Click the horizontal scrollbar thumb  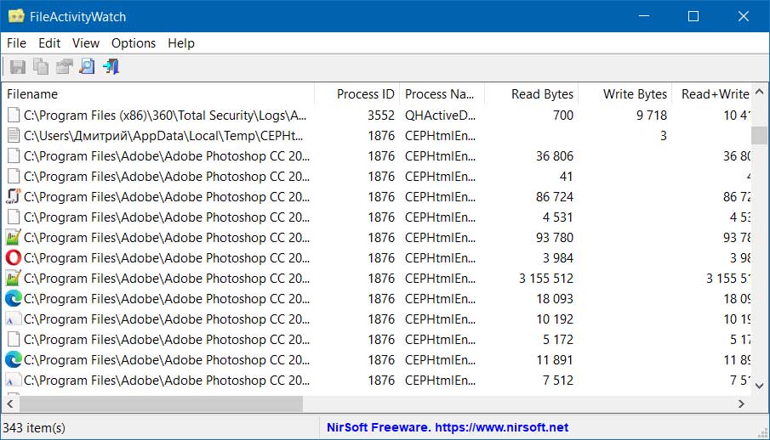pos(161,404)
